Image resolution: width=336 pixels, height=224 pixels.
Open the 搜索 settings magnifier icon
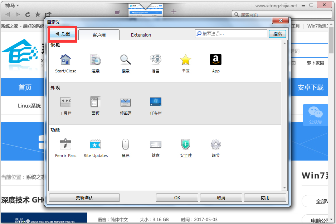126,59
